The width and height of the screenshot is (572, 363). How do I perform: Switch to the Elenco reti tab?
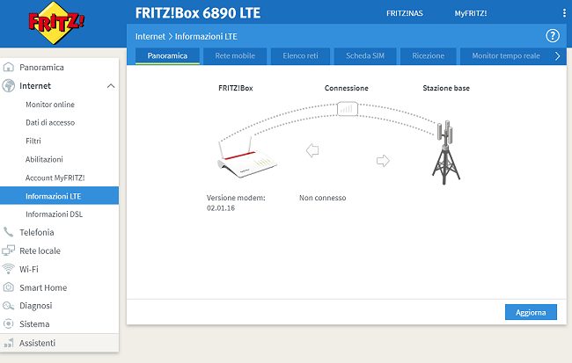point(300,55)
